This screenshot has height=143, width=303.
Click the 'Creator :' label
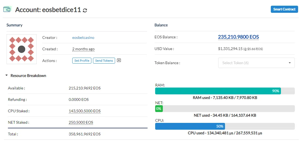(50, 38)
